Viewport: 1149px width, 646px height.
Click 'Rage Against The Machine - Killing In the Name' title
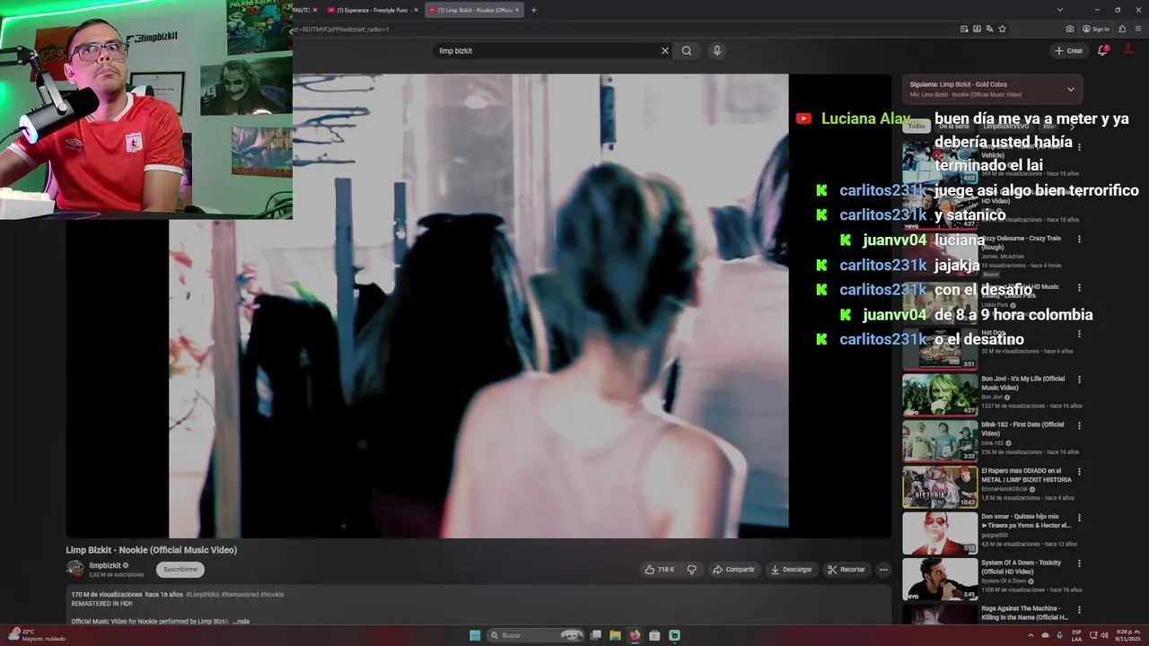1024,613
